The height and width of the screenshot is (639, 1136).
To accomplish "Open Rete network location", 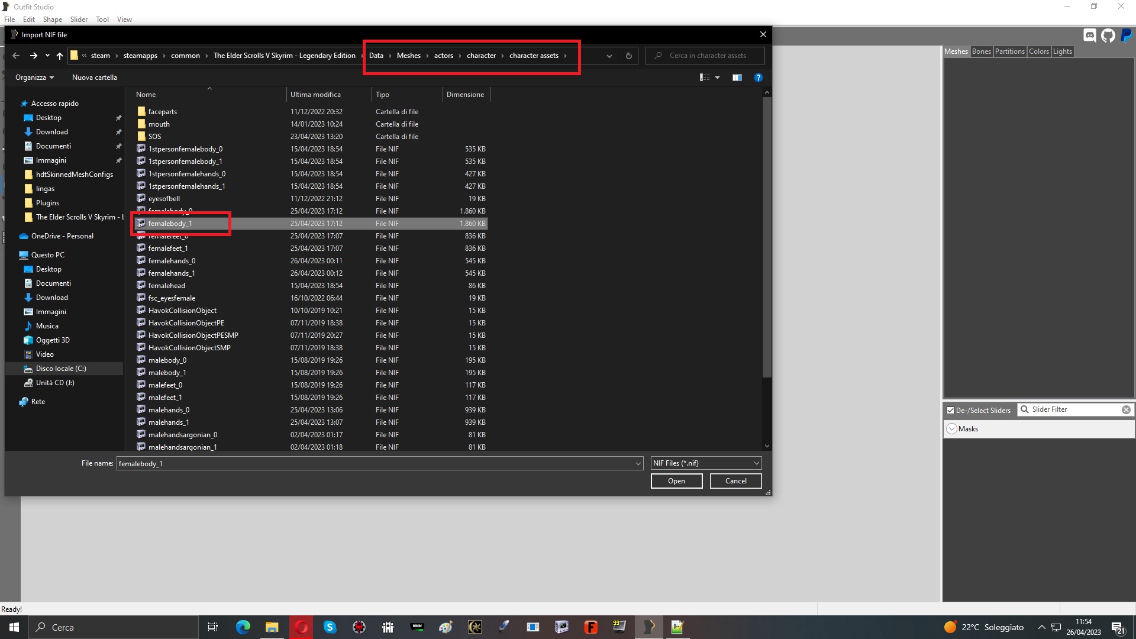I will click(x=38, y=402).
